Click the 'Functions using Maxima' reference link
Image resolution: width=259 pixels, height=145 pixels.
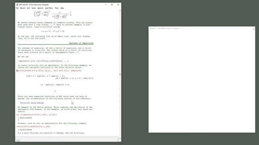(32, 103)
